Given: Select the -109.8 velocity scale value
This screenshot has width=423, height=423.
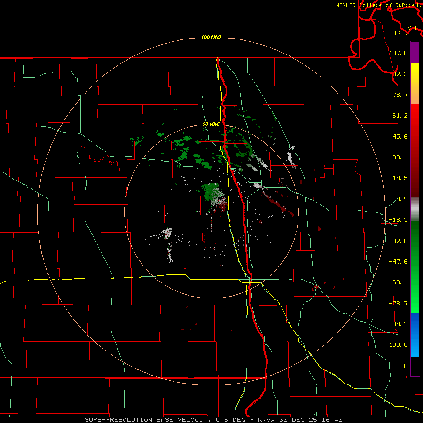Looking at the screenshot, I should click(x=396, y=345).
